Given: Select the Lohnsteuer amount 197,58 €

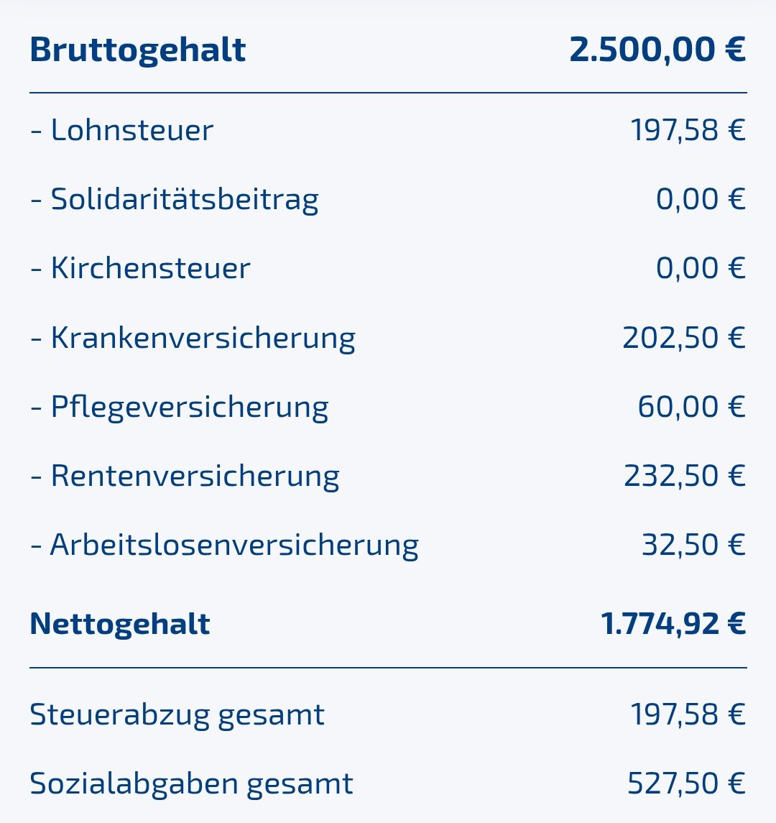Looking at the screenshot, I should click(x=688, y=130).
